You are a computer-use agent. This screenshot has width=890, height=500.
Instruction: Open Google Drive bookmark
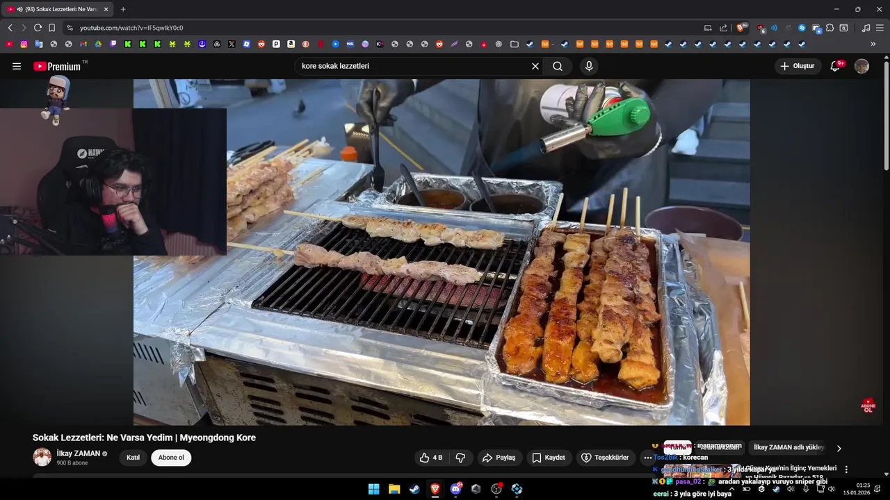click(98, 44)
